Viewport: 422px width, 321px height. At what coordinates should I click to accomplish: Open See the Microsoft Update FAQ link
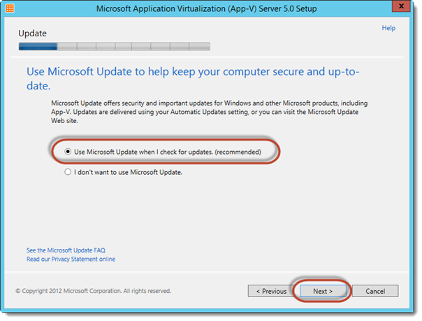click(x=66, y=250)
